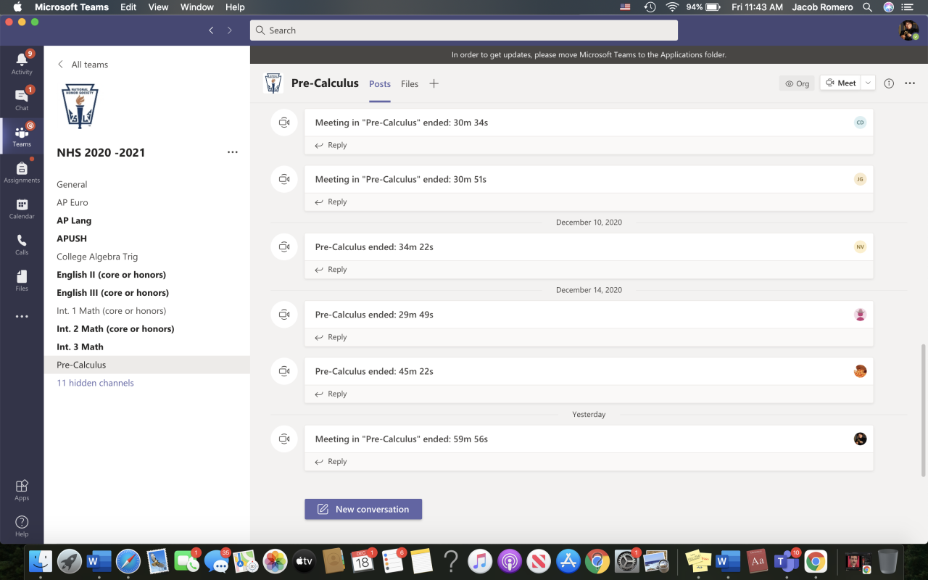The image size is (928, 580).
Task: Open Files in the Teams sidebar
Action: (x=22, y=281)
